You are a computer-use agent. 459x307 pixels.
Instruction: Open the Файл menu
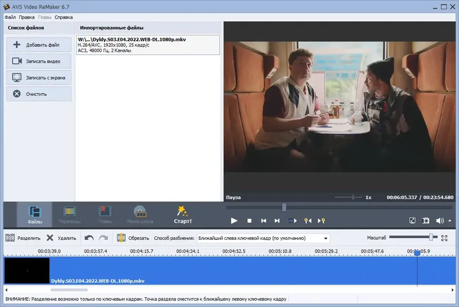click(x=10, y=17)
